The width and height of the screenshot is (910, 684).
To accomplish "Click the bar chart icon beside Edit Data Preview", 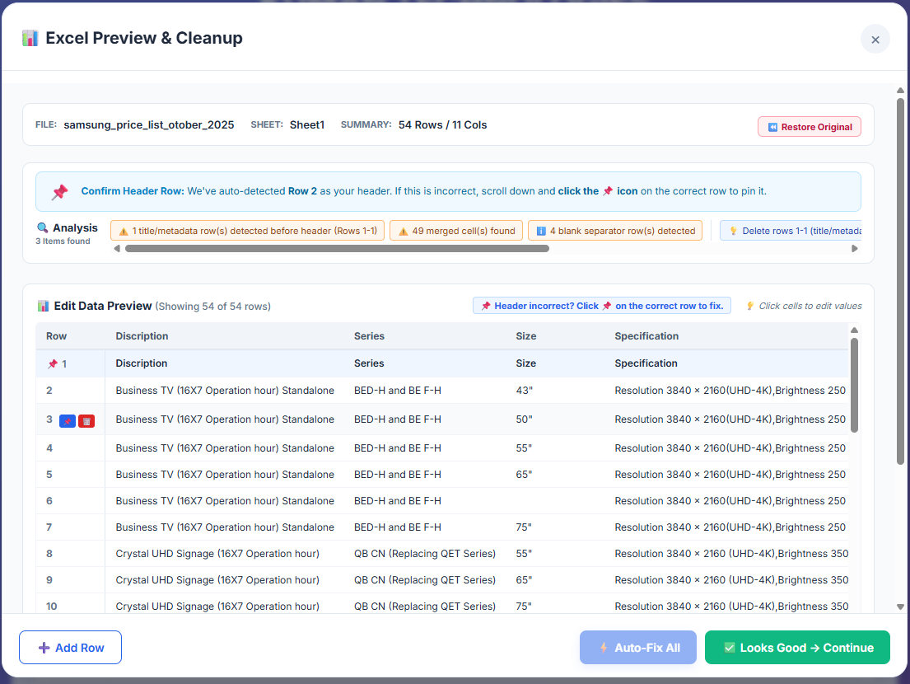I will pos(44,306).
